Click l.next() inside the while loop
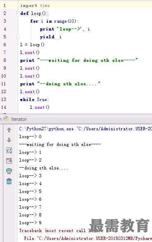Image resolution: width=152 pixels, height=242 pixels. click(40, 108)
